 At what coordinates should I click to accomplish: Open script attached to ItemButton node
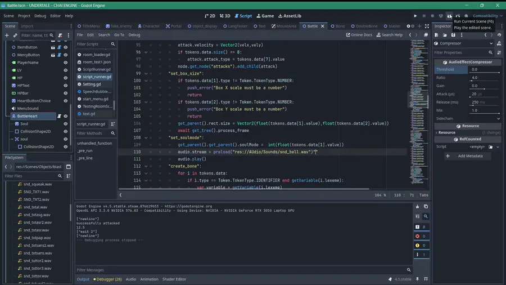click(59, 47)
